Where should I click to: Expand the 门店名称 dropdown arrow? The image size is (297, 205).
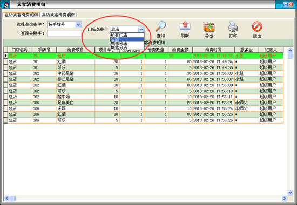coord(141,29)
